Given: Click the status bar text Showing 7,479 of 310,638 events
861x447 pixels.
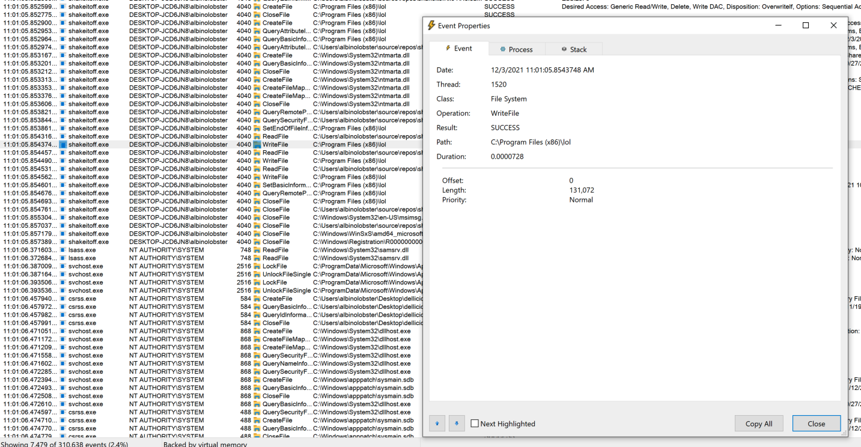Looking at the screenshot, I should tap(64, 444).
